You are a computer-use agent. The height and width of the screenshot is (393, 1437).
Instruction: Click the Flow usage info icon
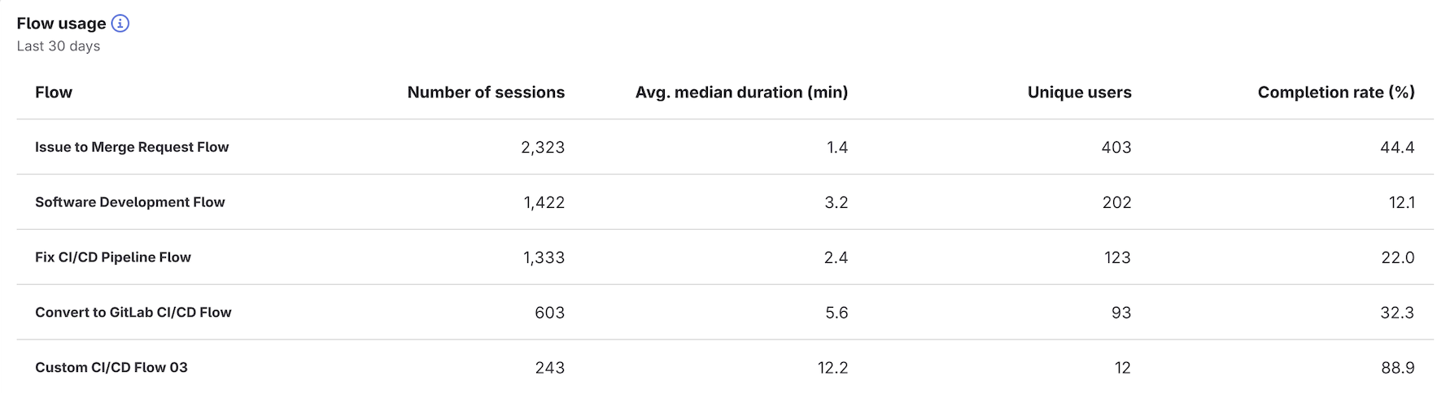120,24
